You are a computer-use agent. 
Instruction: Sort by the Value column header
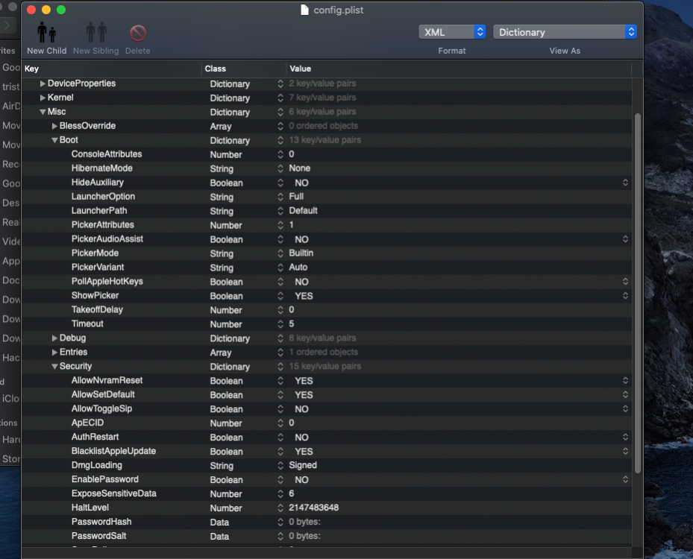[x=459, y=69]
